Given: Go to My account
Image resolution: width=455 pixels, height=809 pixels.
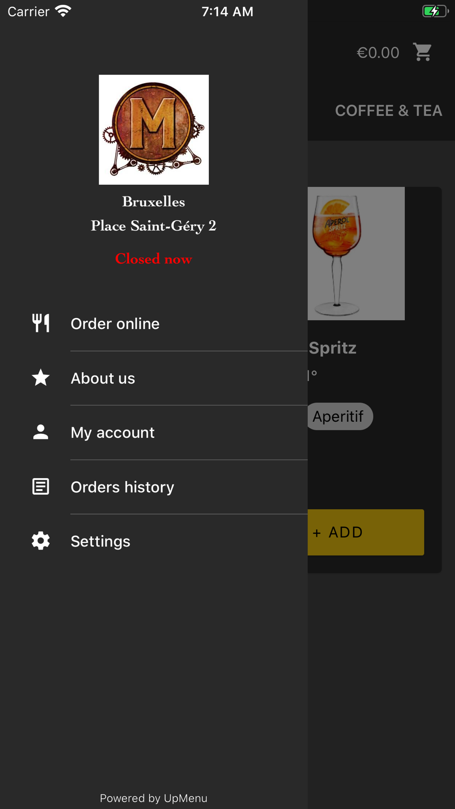Looking at the screenshot, I should pos(154,432).
